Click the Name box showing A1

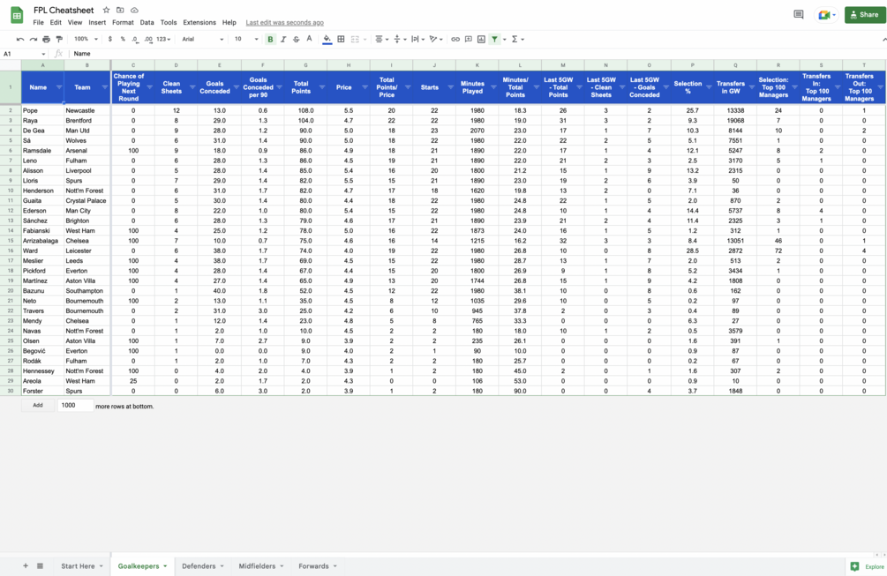[24, 54]
